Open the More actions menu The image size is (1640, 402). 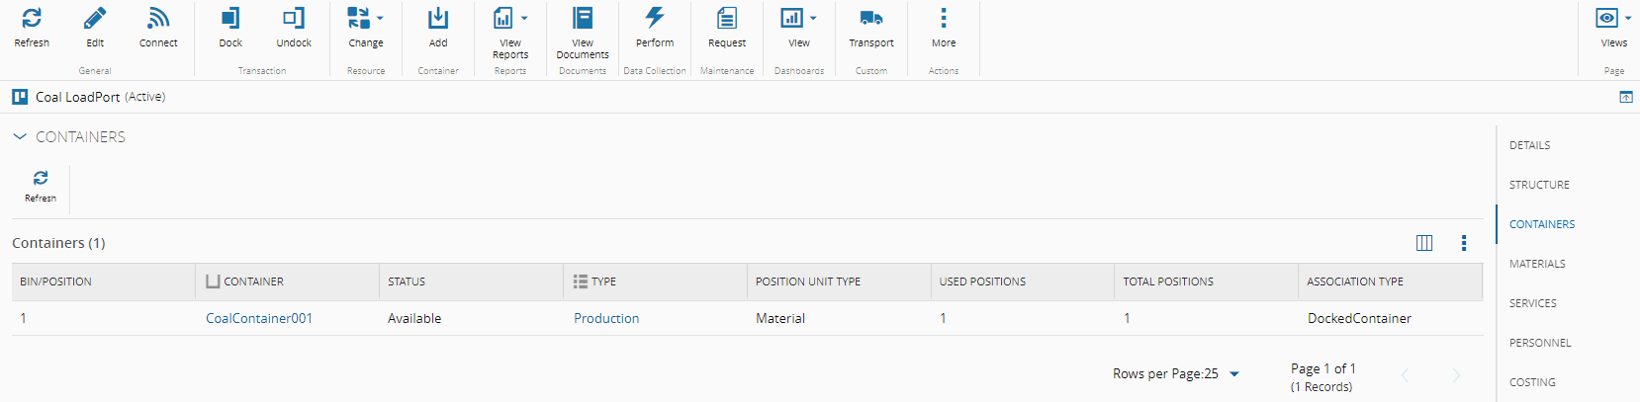[944, 19]
